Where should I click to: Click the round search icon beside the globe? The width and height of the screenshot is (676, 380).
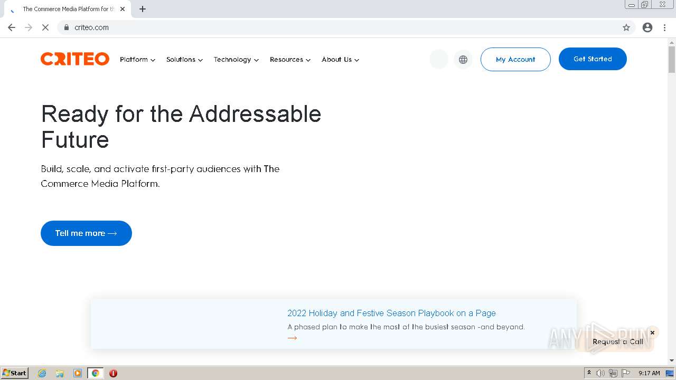[x=439, y=60]
